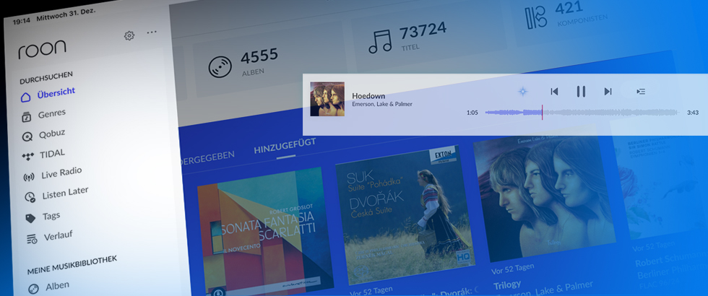Click the Alben disc icon in sidebar
Screen dimensions: 708x296
click(33, 290)
